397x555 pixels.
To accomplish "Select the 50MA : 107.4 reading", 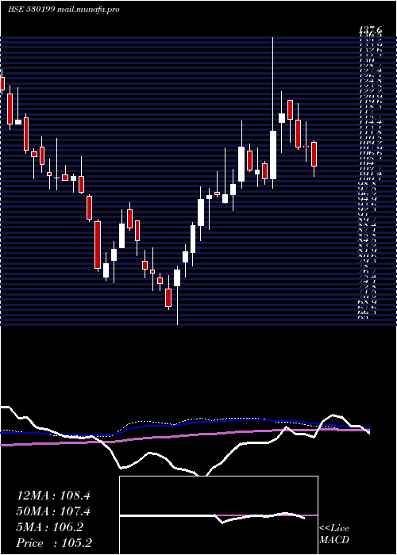I will (x=53, y=511).
